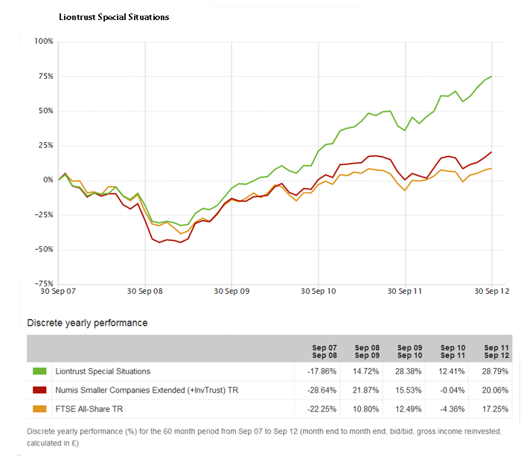Click the 30 Sep 11 axis label

tap(405, 292)
